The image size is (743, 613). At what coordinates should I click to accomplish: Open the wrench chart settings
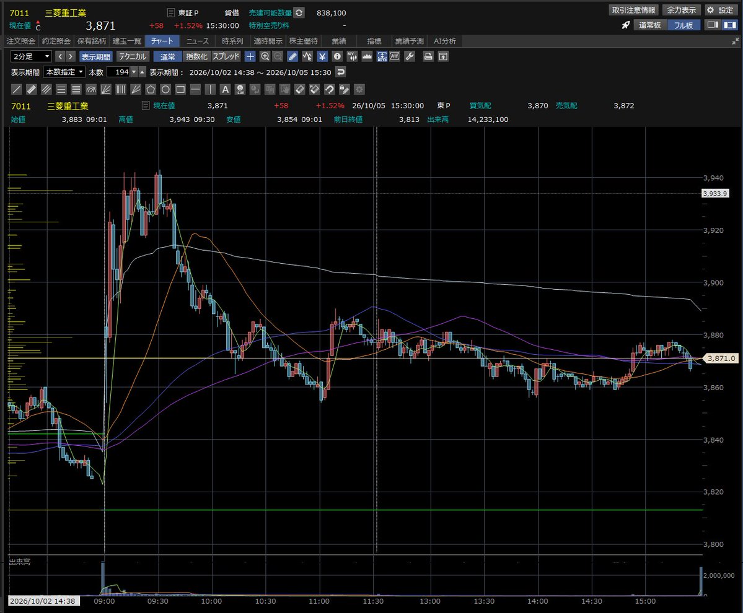(410, 57)
